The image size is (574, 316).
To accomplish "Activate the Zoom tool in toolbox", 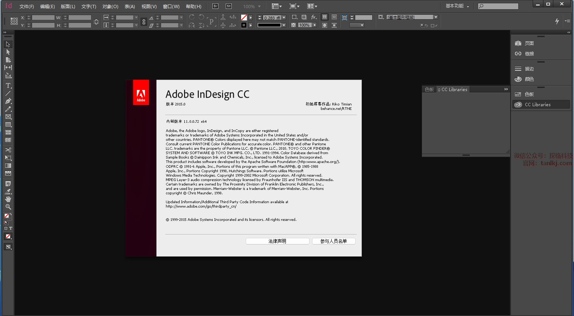I will [8, 207].
